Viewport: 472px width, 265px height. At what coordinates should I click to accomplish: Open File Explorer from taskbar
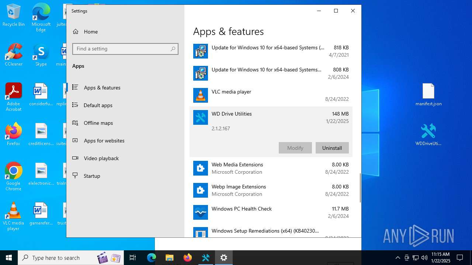[x=169, y=258]
